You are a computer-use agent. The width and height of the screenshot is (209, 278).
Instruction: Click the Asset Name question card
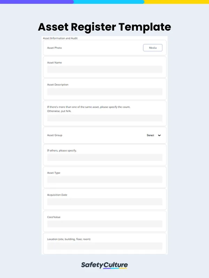click(x=104, y=66)
